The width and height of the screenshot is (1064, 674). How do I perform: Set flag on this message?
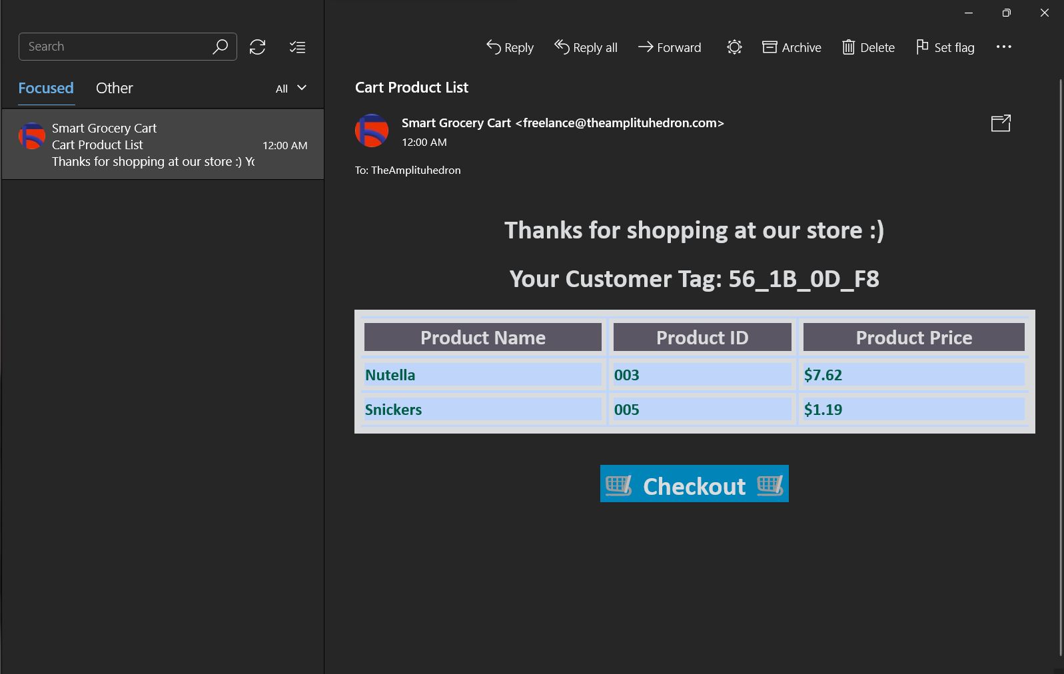tap(945, 47)
